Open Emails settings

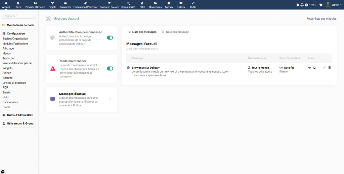(7, 92)
